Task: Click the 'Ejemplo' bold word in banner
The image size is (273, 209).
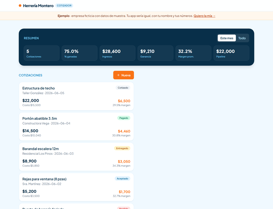Action: (63, 16)
